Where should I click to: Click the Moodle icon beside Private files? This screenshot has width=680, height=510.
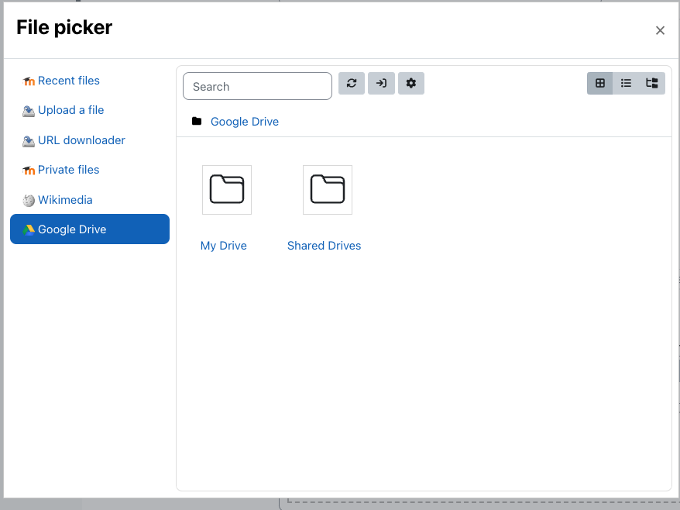tap(29, 171)
